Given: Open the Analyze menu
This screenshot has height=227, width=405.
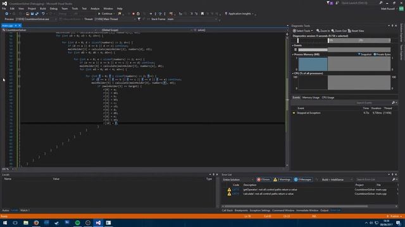Looking at the screenshot, I should tap(95, 8).
